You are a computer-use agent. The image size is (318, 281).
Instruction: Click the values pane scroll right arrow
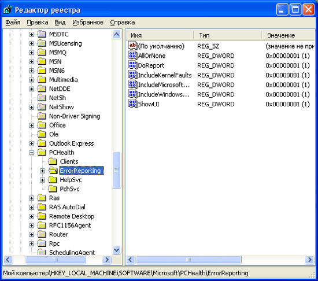(310, 260)
